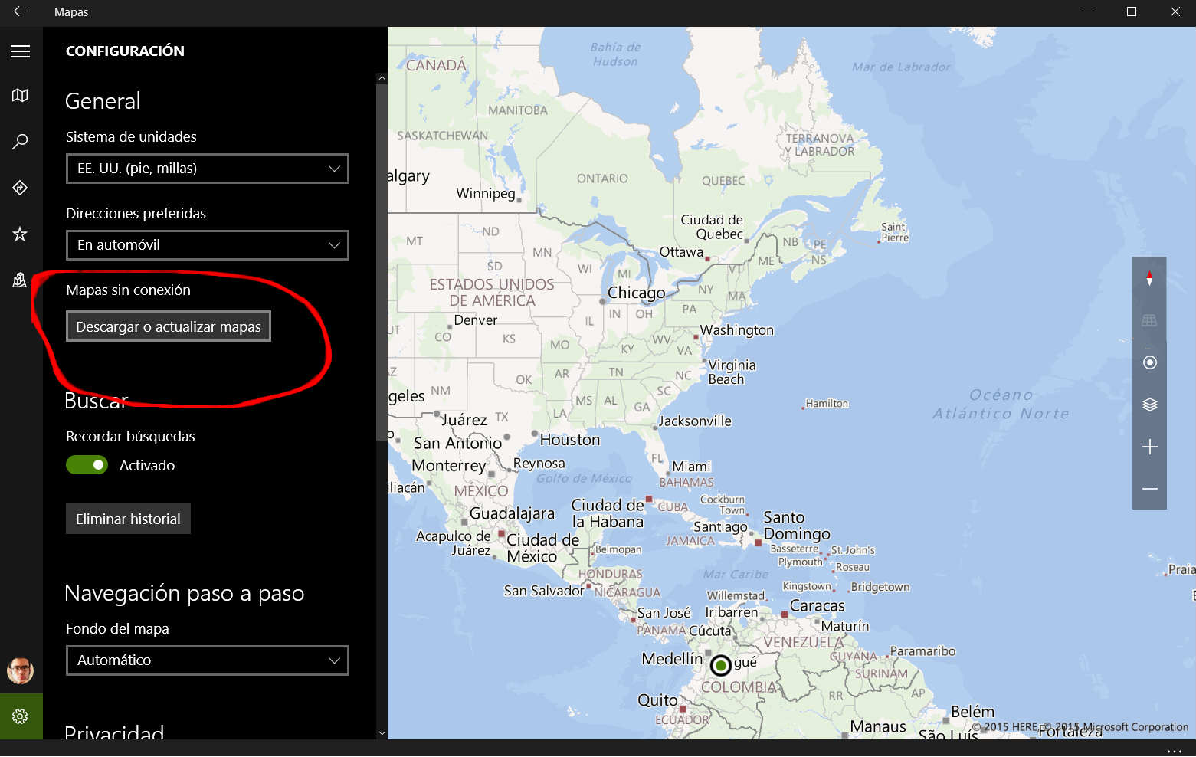Click the Caracas label on the map

tap(817, 606)
